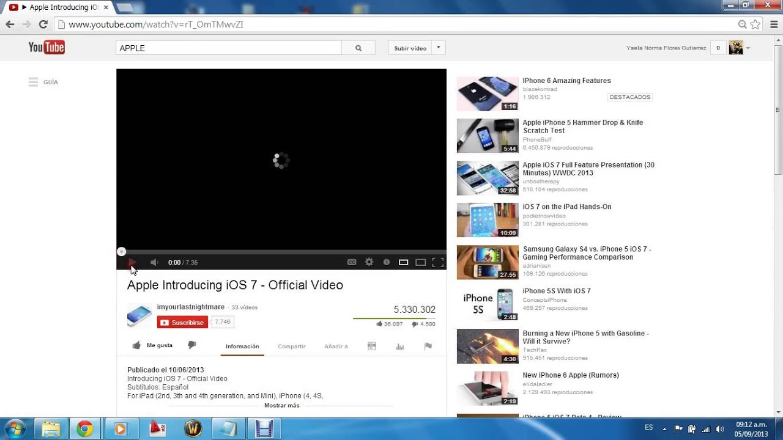Mute the video with the speaker icon
Screen dimensions: 783x440
click(x=154, y=262)
